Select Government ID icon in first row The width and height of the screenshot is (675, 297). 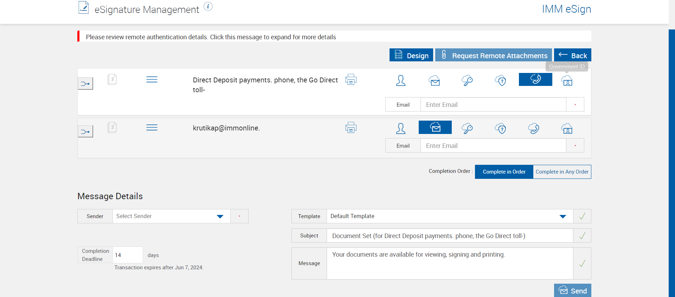pyautogui.click(x=567, y=81)
